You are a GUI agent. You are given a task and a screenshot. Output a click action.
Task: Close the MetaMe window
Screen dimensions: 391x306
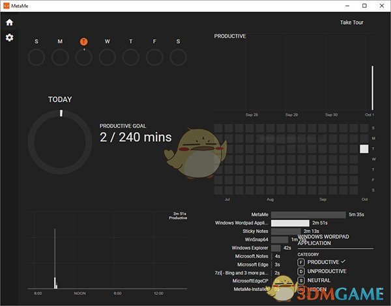[x=382, y=6]
